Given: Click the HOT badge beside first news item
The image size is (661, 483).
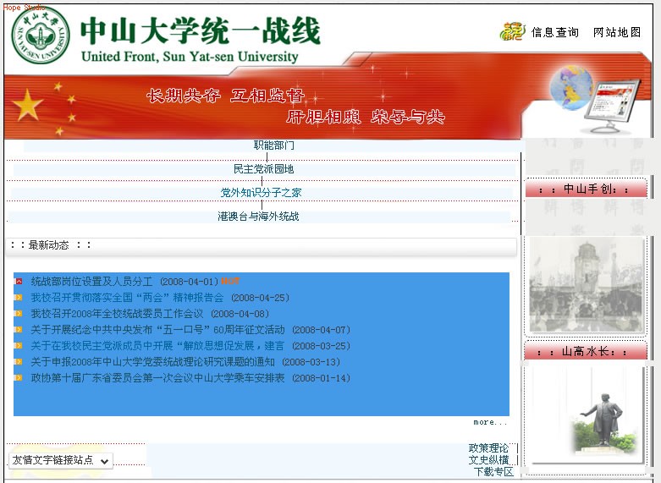Looking at the screenshot, I should [230, 281].
